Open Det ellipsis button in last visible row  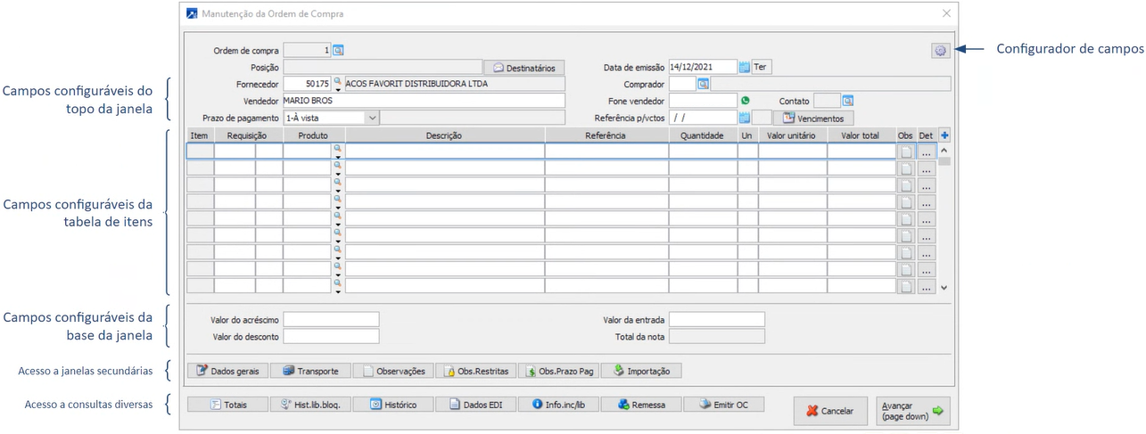click(x=927, y=287)
